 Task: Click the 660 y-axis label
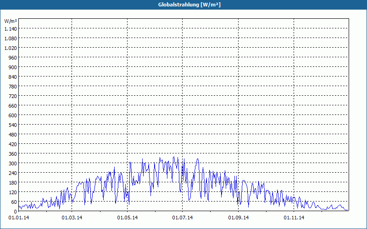(x=13, y=106)
